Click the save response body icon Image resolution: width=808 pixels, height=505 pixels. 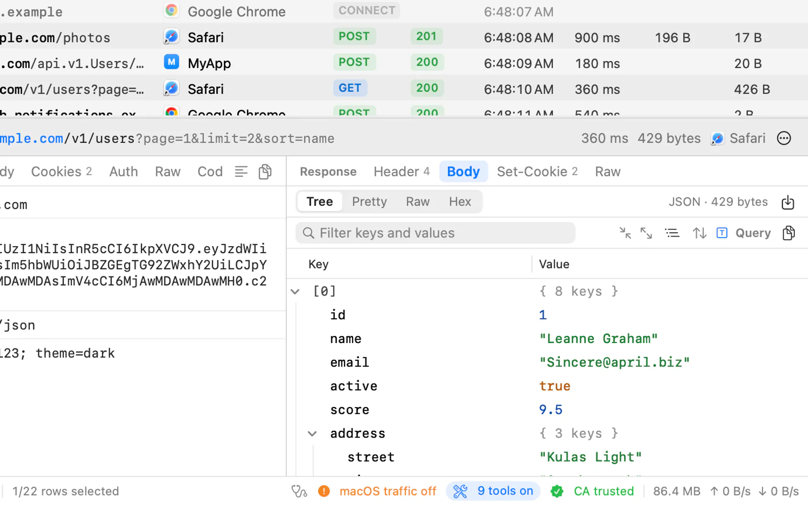[788, 202]
